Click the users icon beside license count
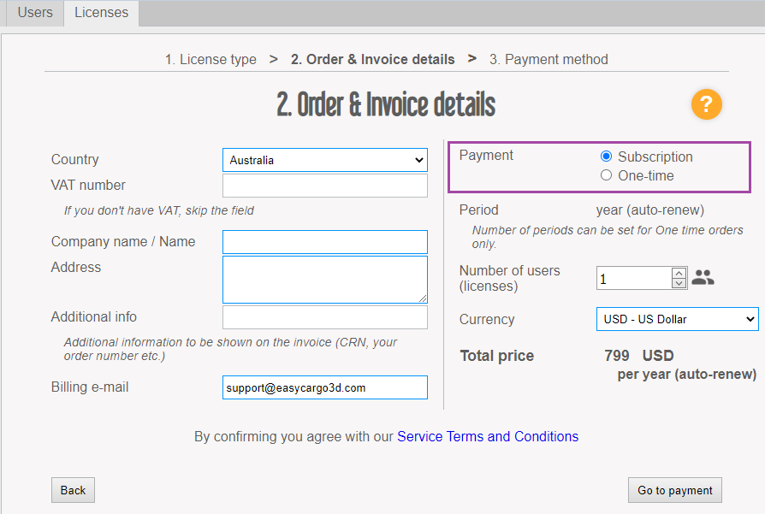Screen dimensions: 765x514 pyautogui.click(x=703, y=277)
